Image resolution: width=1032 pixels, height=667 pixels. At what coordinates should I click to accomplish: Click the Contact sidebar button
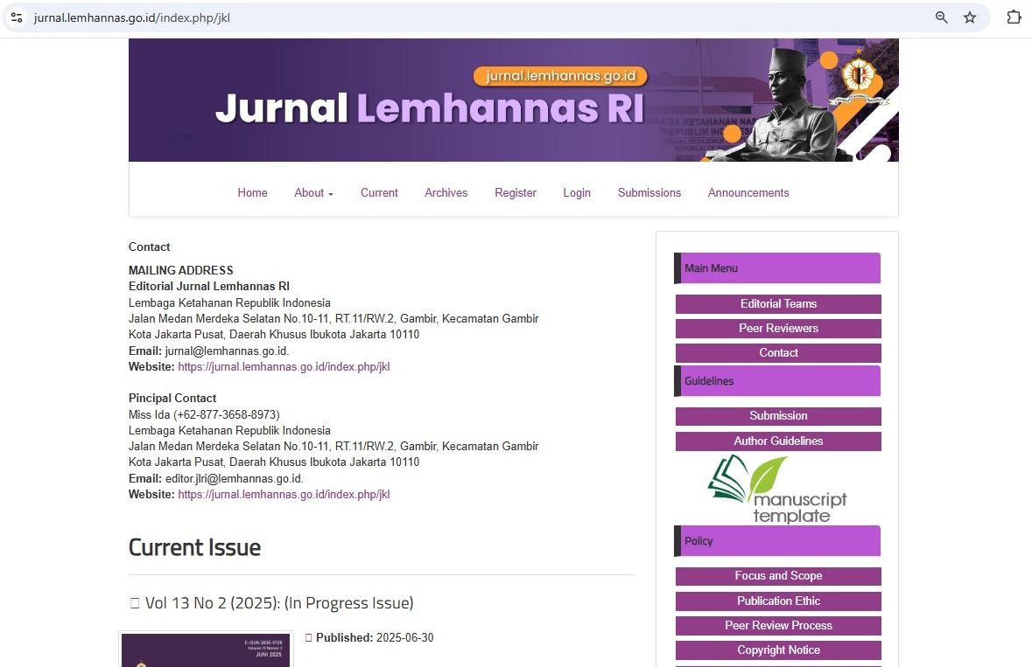778,352
